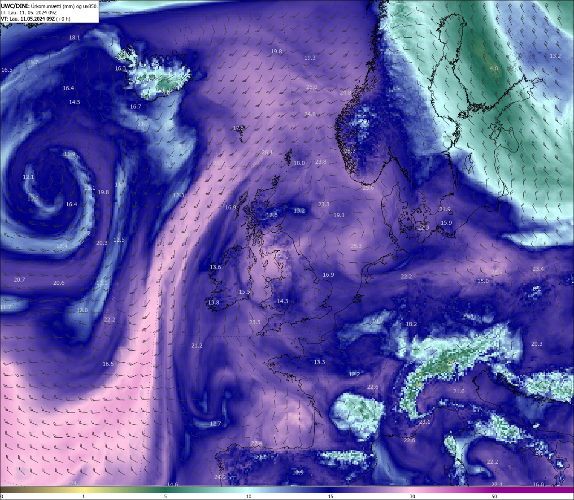Select the 23.5 value label
This screenshot has height=500, width=574.
click(x=255, y=322)
